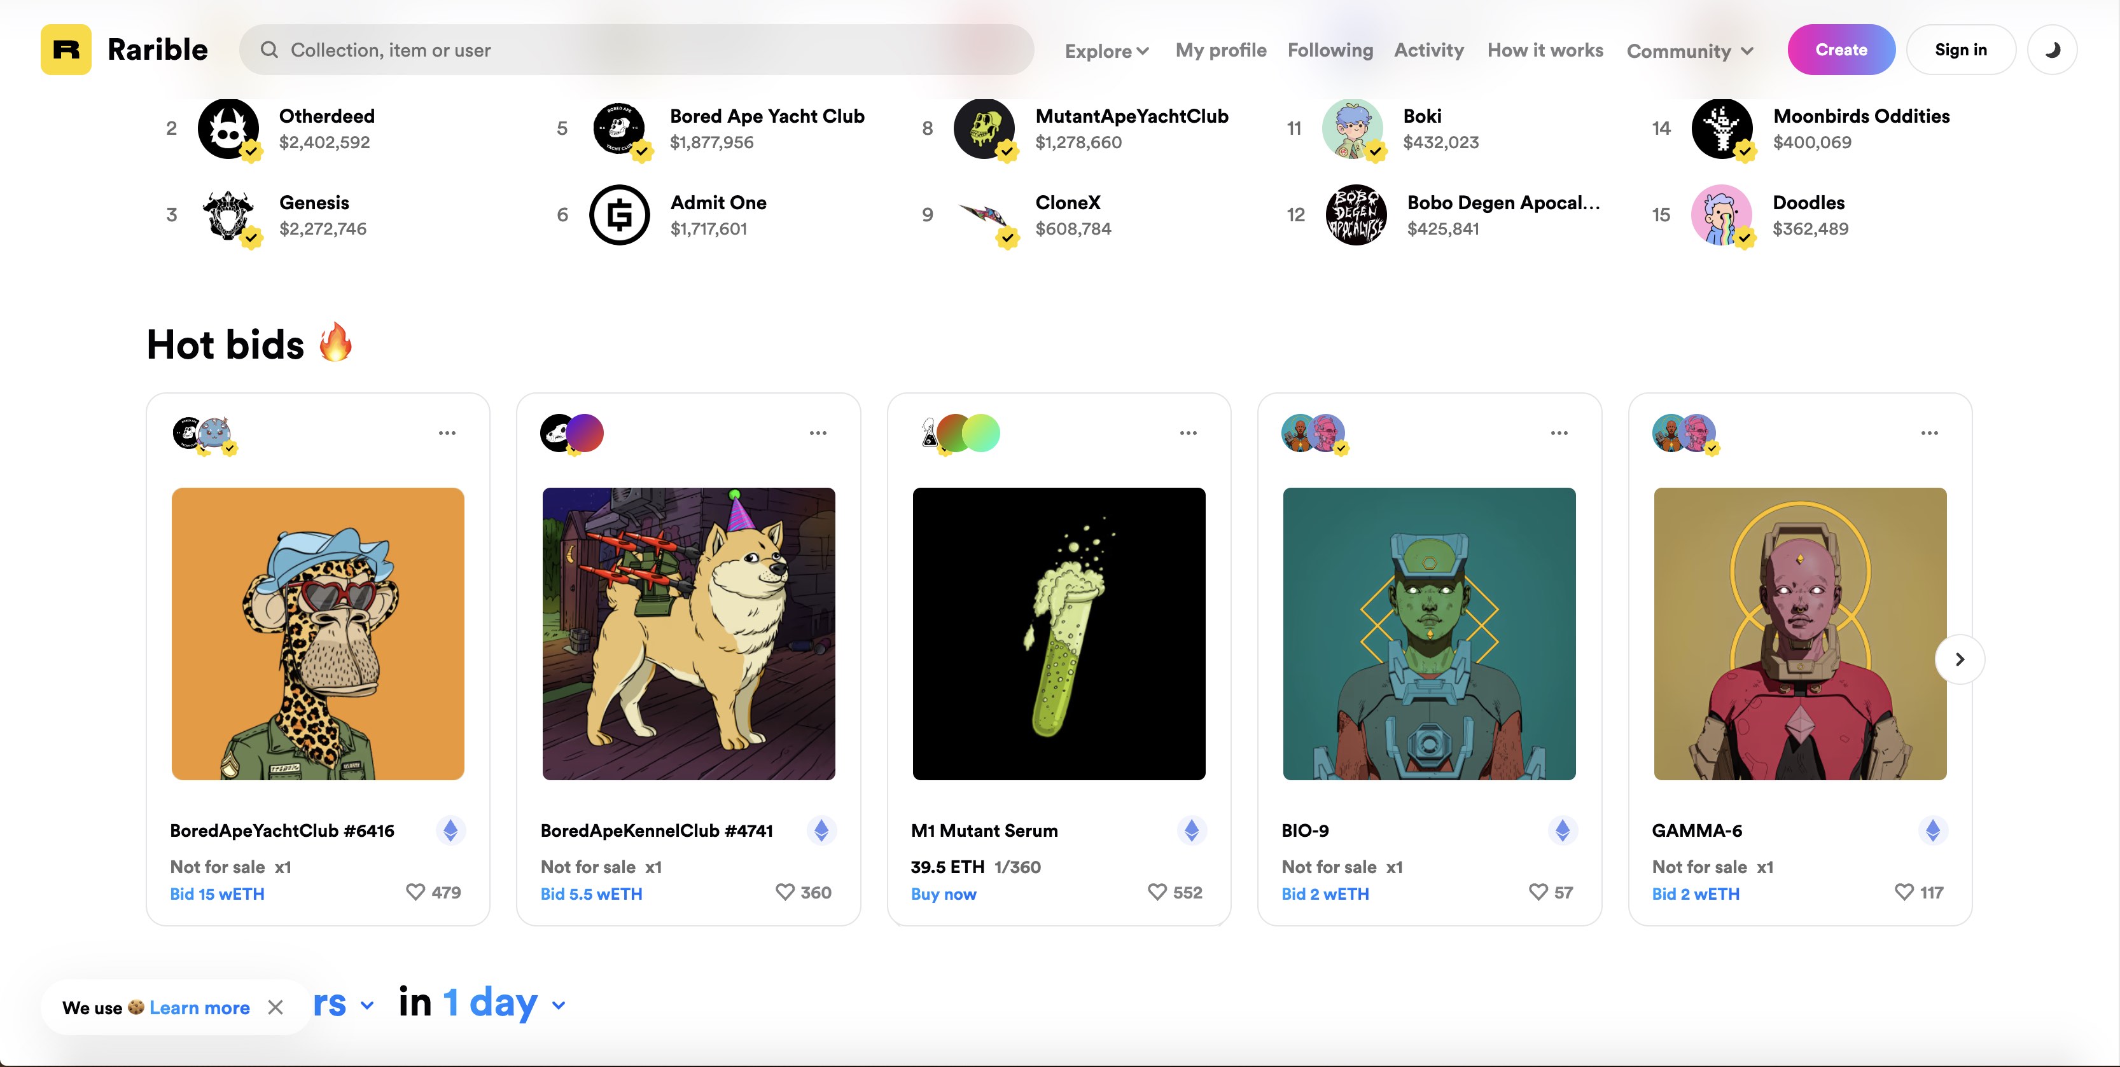The image size is (2120, 1067).
Task: Open the Following tab
Action: coord(1330,50)
